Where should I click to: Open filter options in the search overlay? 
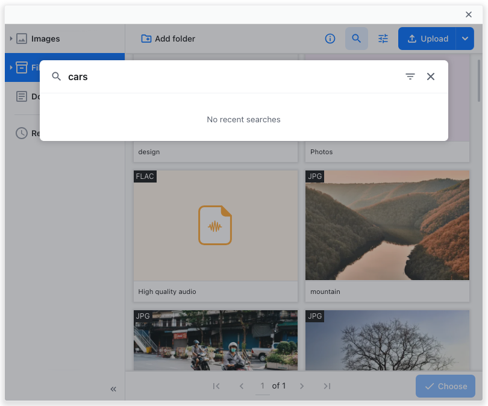tap(410, 77)
